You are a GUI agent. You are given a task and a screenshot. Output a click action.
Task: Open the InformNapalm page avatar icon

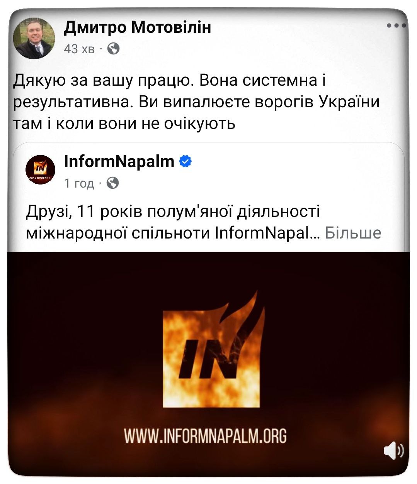tap(40, 170)
